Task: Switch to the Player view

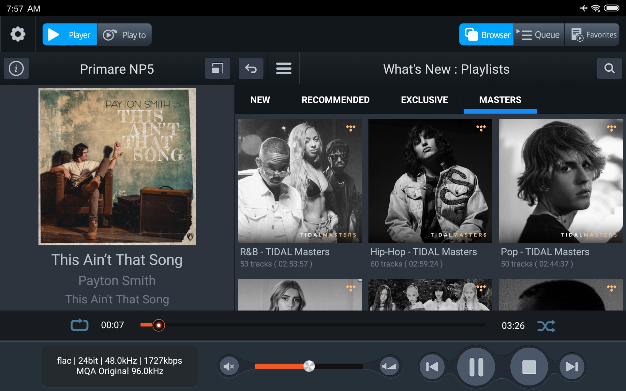Action: pos(70,35)
